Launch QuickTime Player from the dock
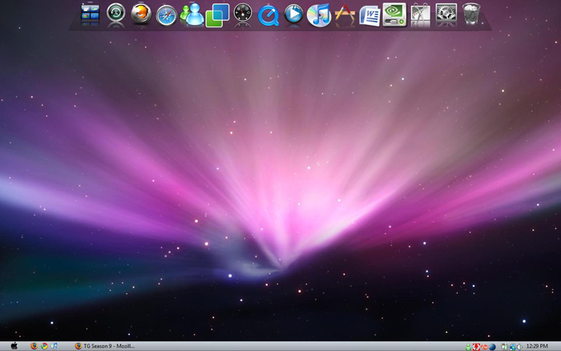Image resolution: width=561 pixels, height=351 pixels. coord(268,14)
